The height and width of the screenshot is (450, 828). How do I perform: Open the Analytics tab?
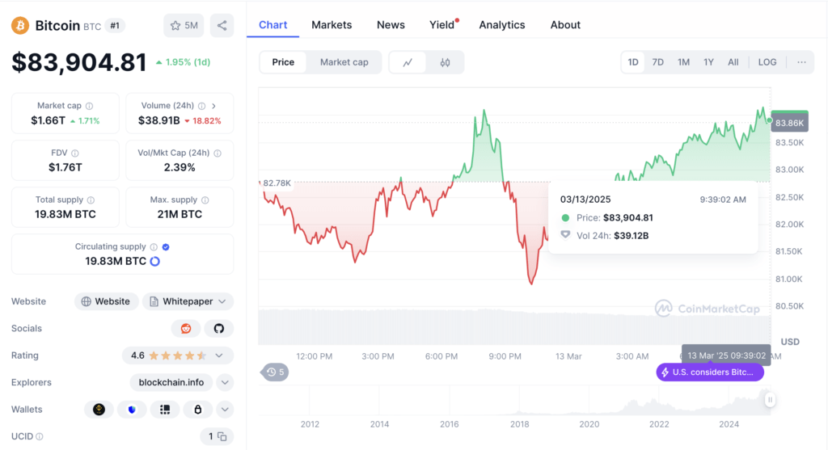tap(502, 25)
